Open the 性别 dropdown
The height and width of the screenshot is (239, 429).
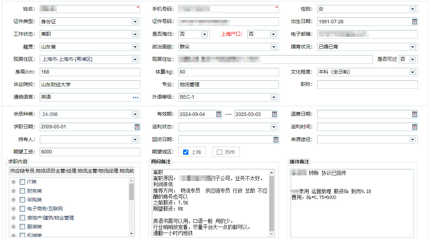pyautogui.click(x=412, y=9)
